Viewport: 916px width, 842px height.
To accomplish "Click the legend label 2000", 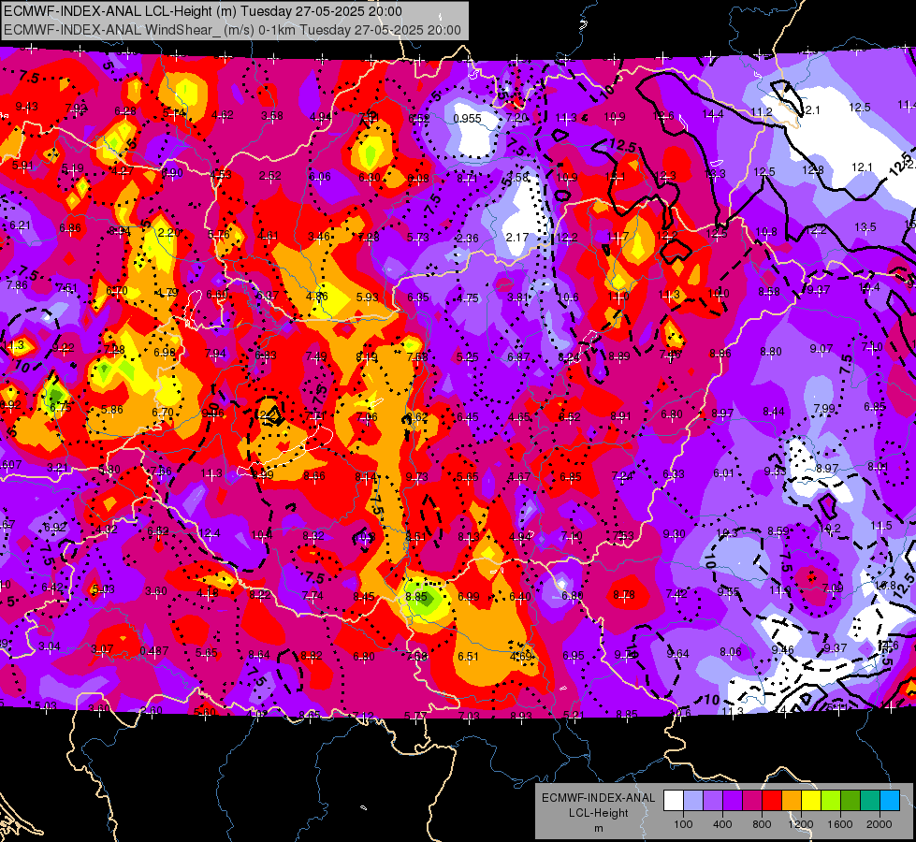I will click(x=880, y=824).
